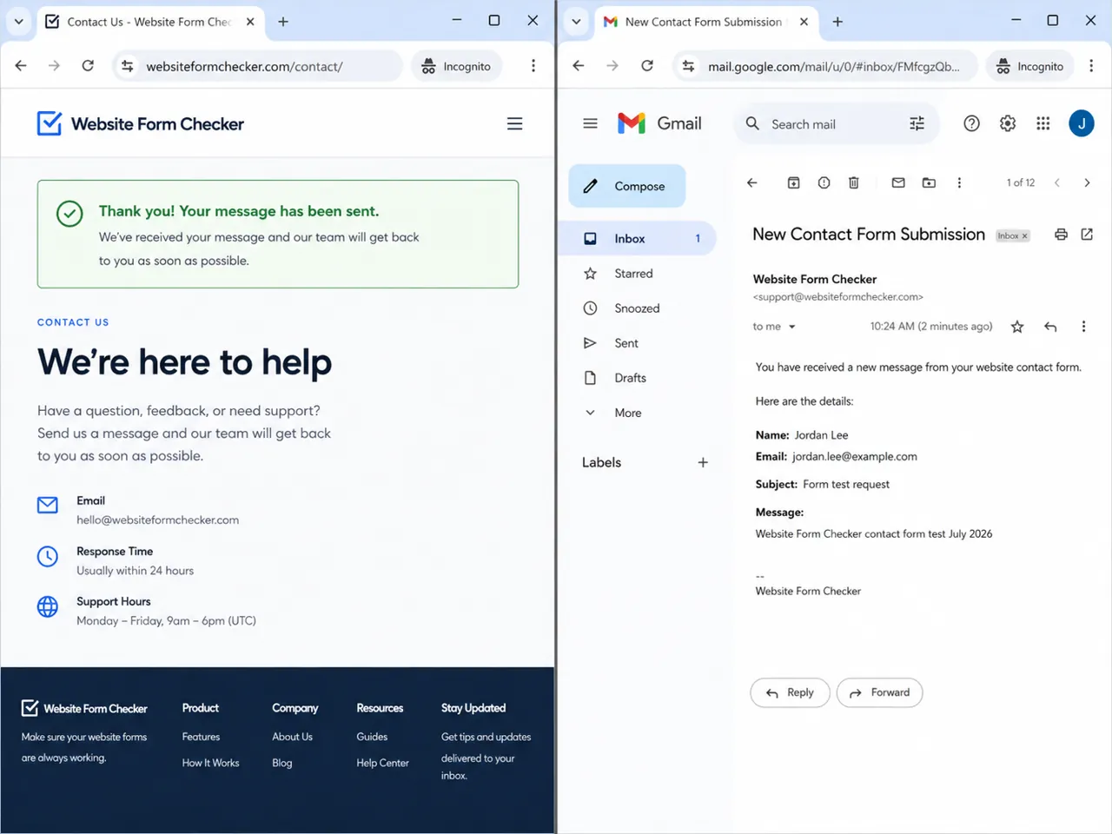Open email in new window

(x=1087, y=235)
